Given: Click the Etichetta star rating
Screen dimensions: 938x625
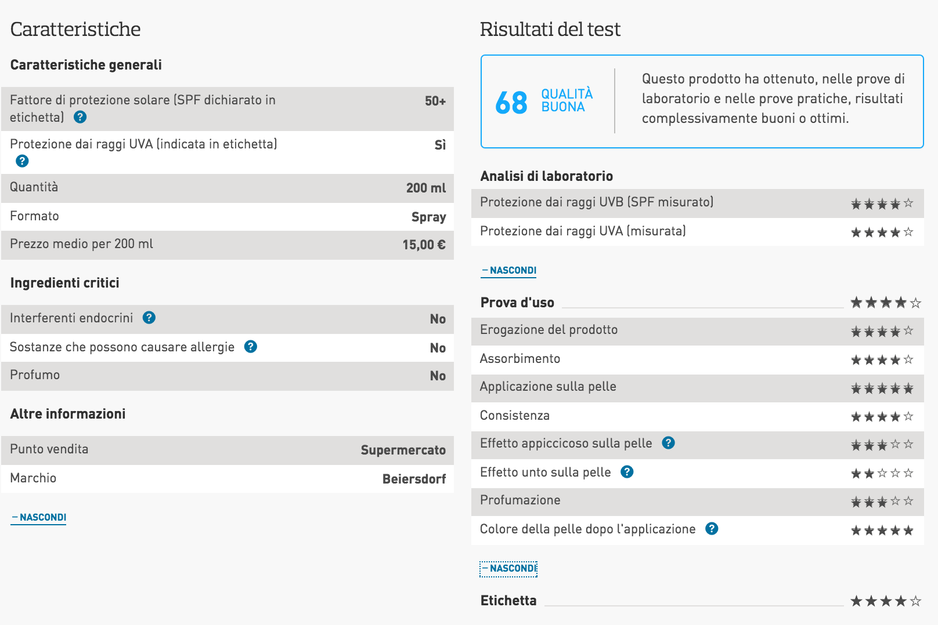Looking at the screenshot, I should (x=886, y=601).
